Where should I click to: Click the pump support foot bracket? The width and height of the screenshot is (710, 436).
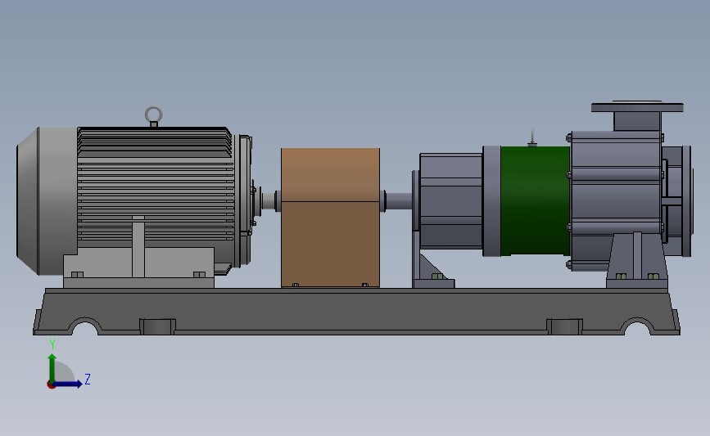[x=636, y=260]
